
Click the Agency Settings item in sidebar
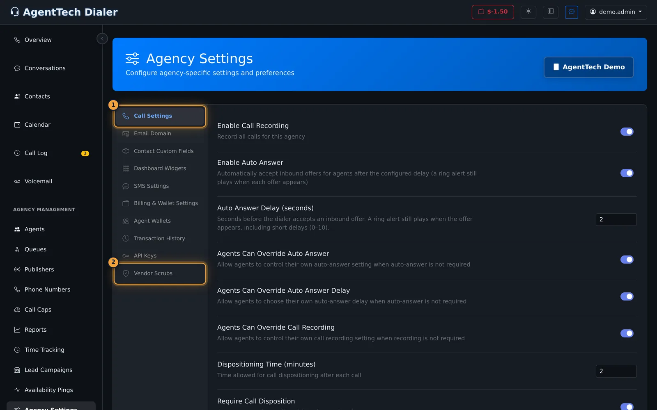51,407
